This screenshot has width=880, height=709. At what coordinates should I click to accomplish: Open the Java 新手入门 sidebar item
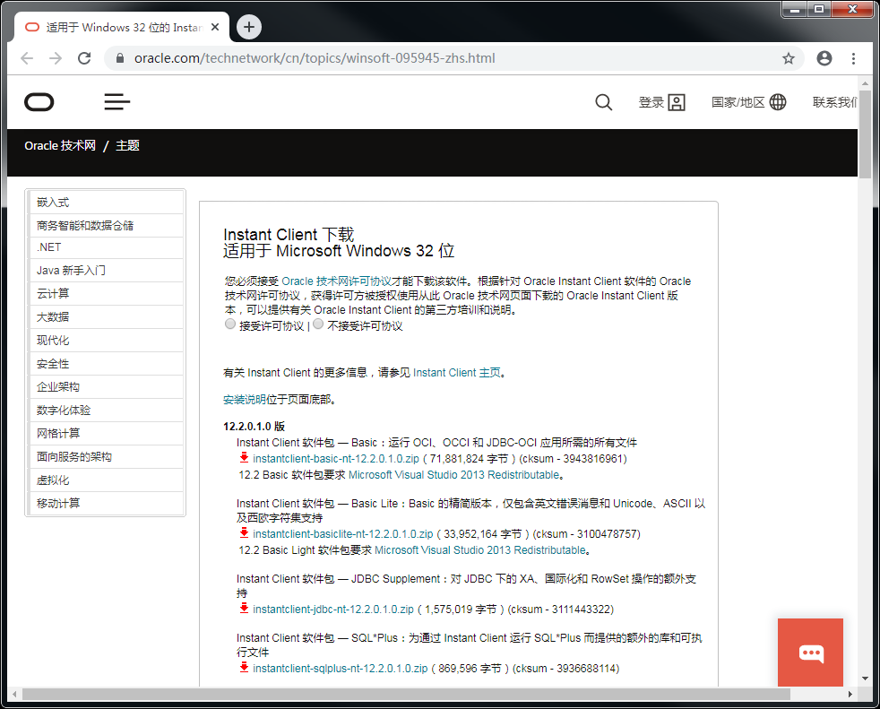click(x=107, y=271)
